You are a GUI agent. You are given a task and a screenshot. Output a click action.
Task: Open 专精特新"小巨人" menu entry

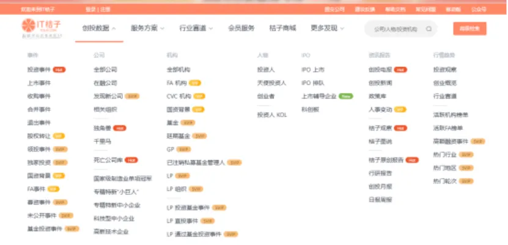(116, 192)
